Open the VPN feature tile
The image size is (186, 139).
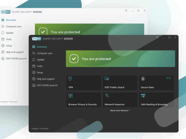pos(84,83)
